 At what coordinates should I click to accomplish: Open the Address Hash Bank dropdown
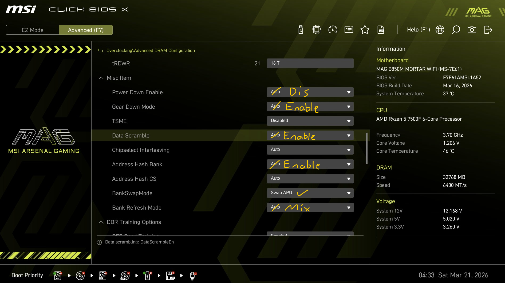tap(310, 164)
